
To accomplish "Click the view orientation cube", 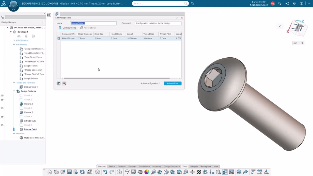I will pos(298,28).
